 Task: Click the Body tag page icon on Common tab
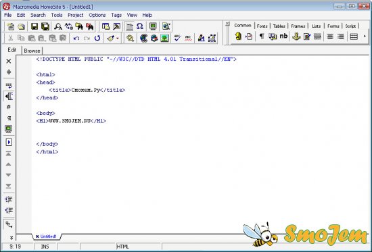coord(249,36)
